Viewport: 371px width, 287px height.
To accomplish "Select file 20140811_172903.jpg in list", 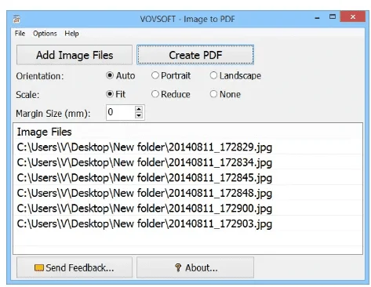I will [187, 223].
